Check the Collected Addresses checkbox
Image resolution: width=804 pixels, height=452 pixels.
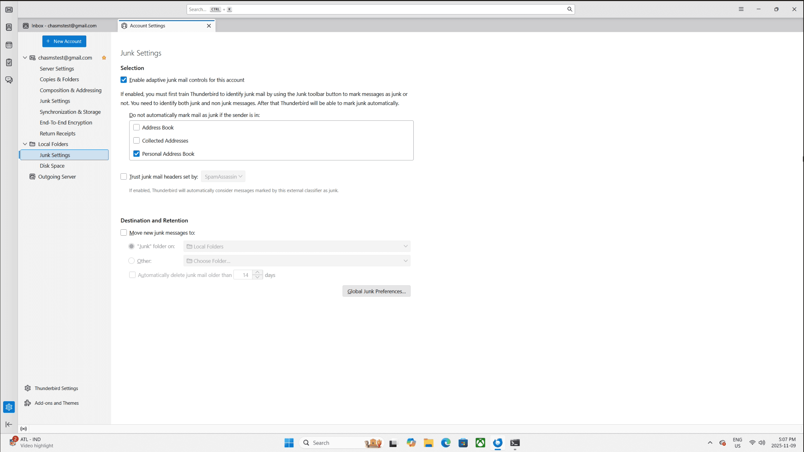tap(136, 141)
